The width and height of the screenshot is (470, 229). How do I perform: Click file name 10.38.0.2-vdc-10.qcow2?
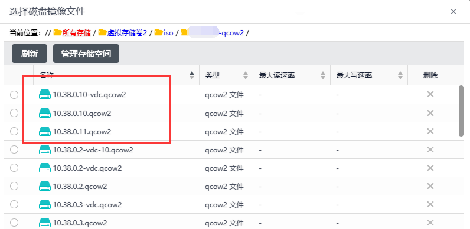point(93,150)
